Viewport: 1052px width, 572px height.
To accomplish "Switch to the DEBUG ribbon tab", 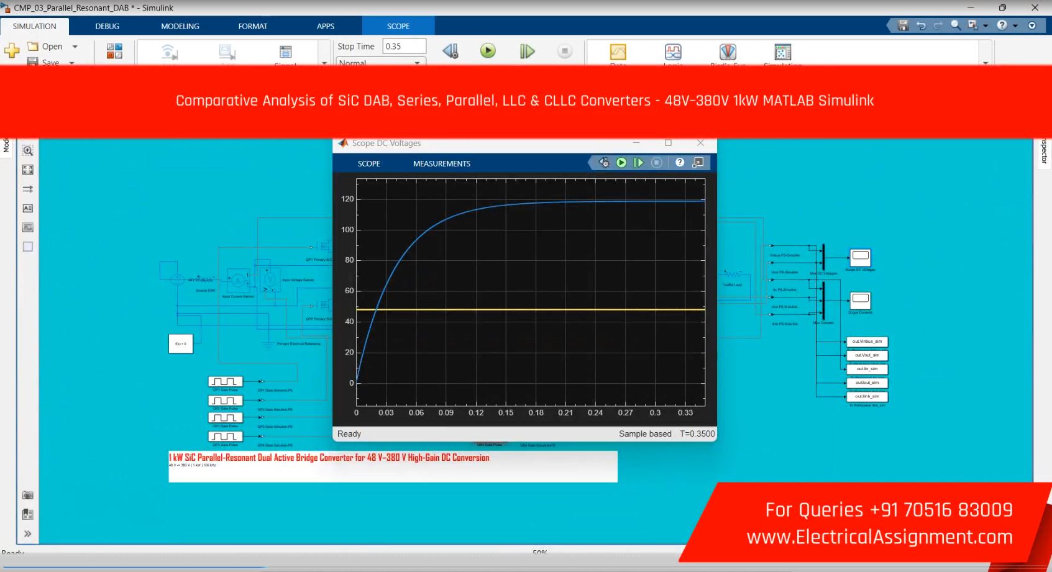I will [x=107, y=26].
